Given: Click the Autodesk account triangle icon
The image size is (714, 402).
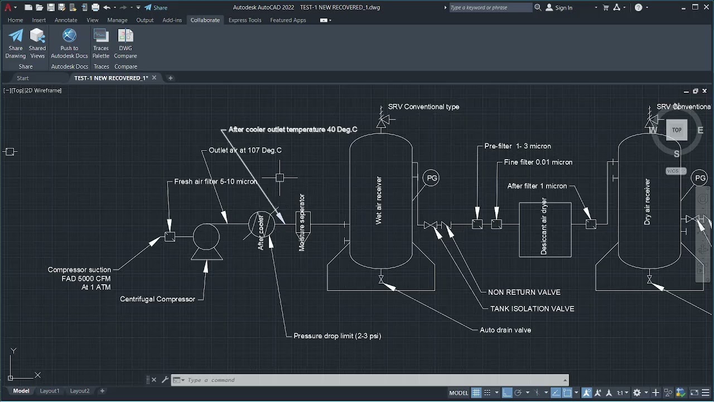Looking at the screenshot, I should pyautogui.click(x=616, y=8).
